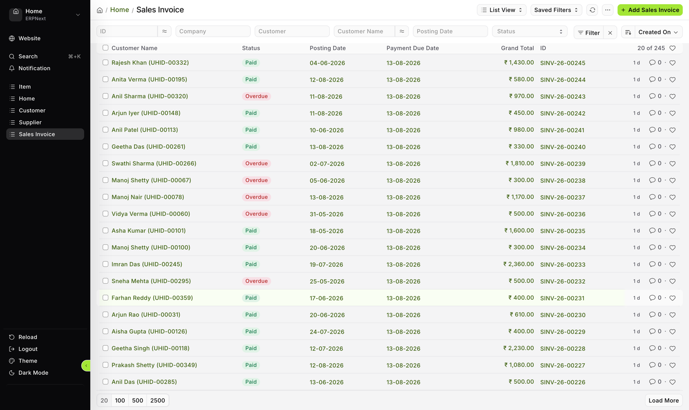Toggle sort direction icon beside Created On

pyautogui.click(x=628, y=32)
